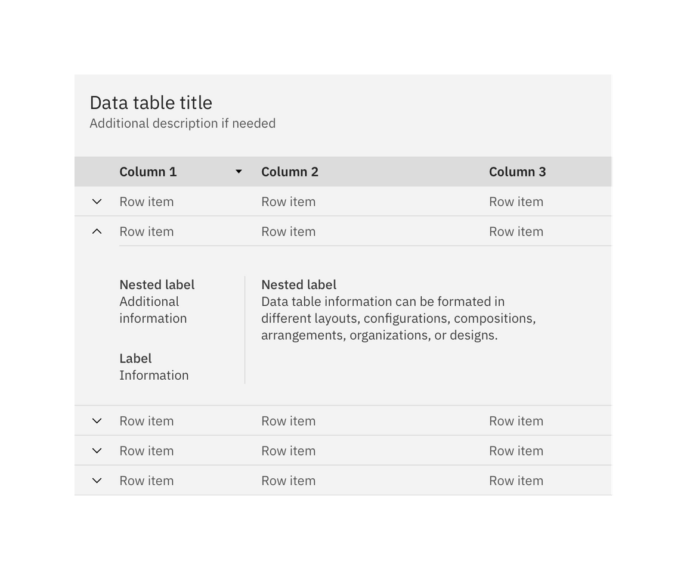Viewport: 687px width, 570px height.
Task: Click the down chevron icon on the first row
Action: 97,201
